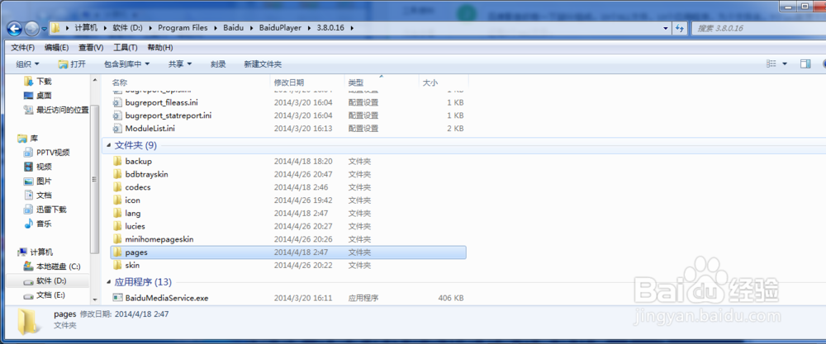Select ModuleList.ini file icon

click(117, 129)
